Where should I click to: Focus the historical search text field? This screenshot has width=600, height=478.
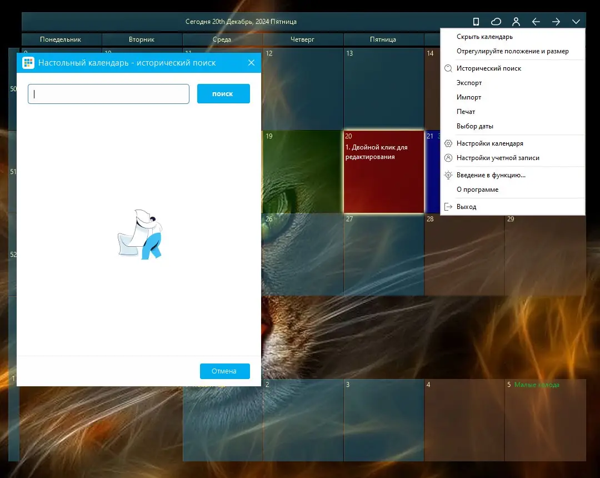pos(108,94)
